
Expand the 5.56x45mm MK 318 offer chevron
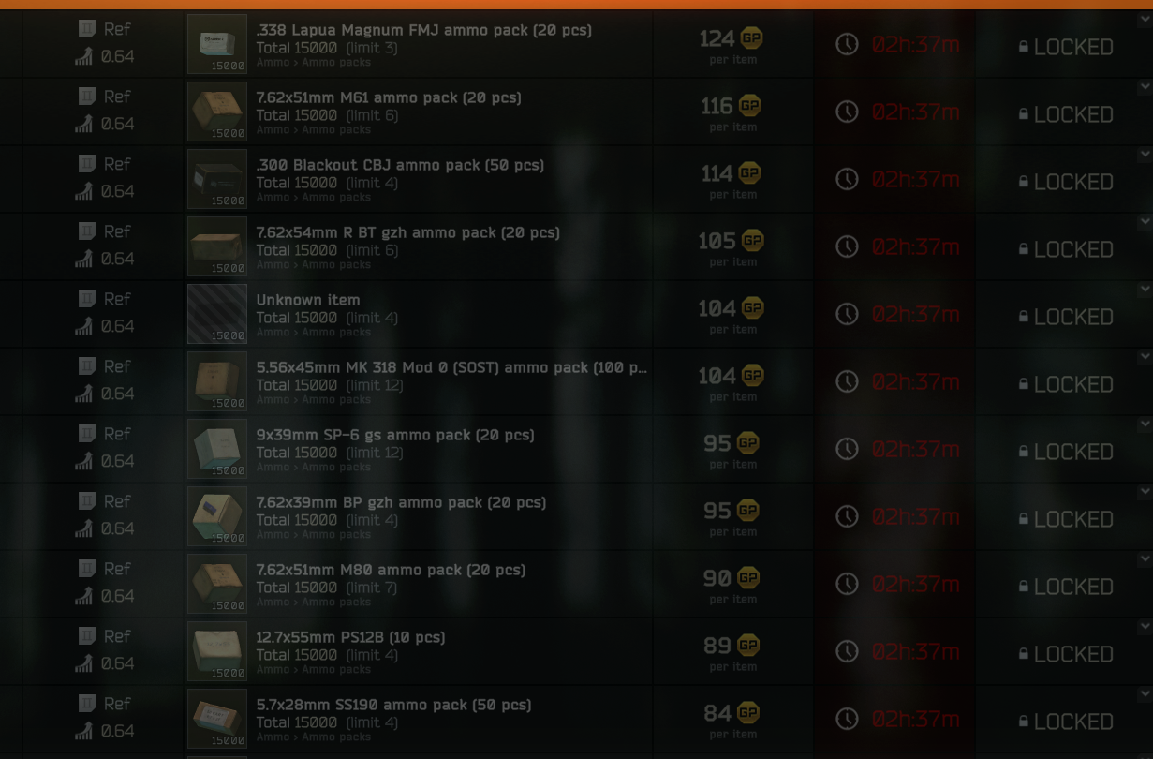[x=1145, y=357]
